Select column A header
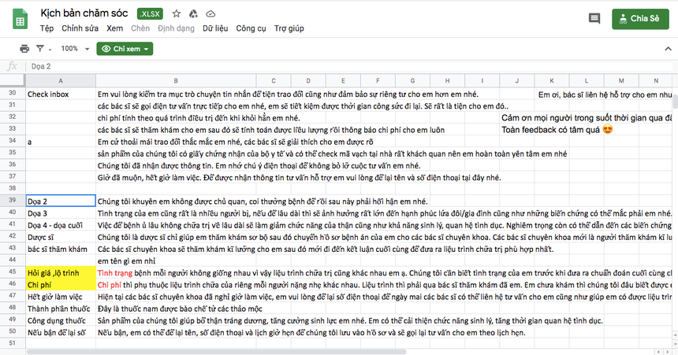678x355 pixels. (60, 81)
